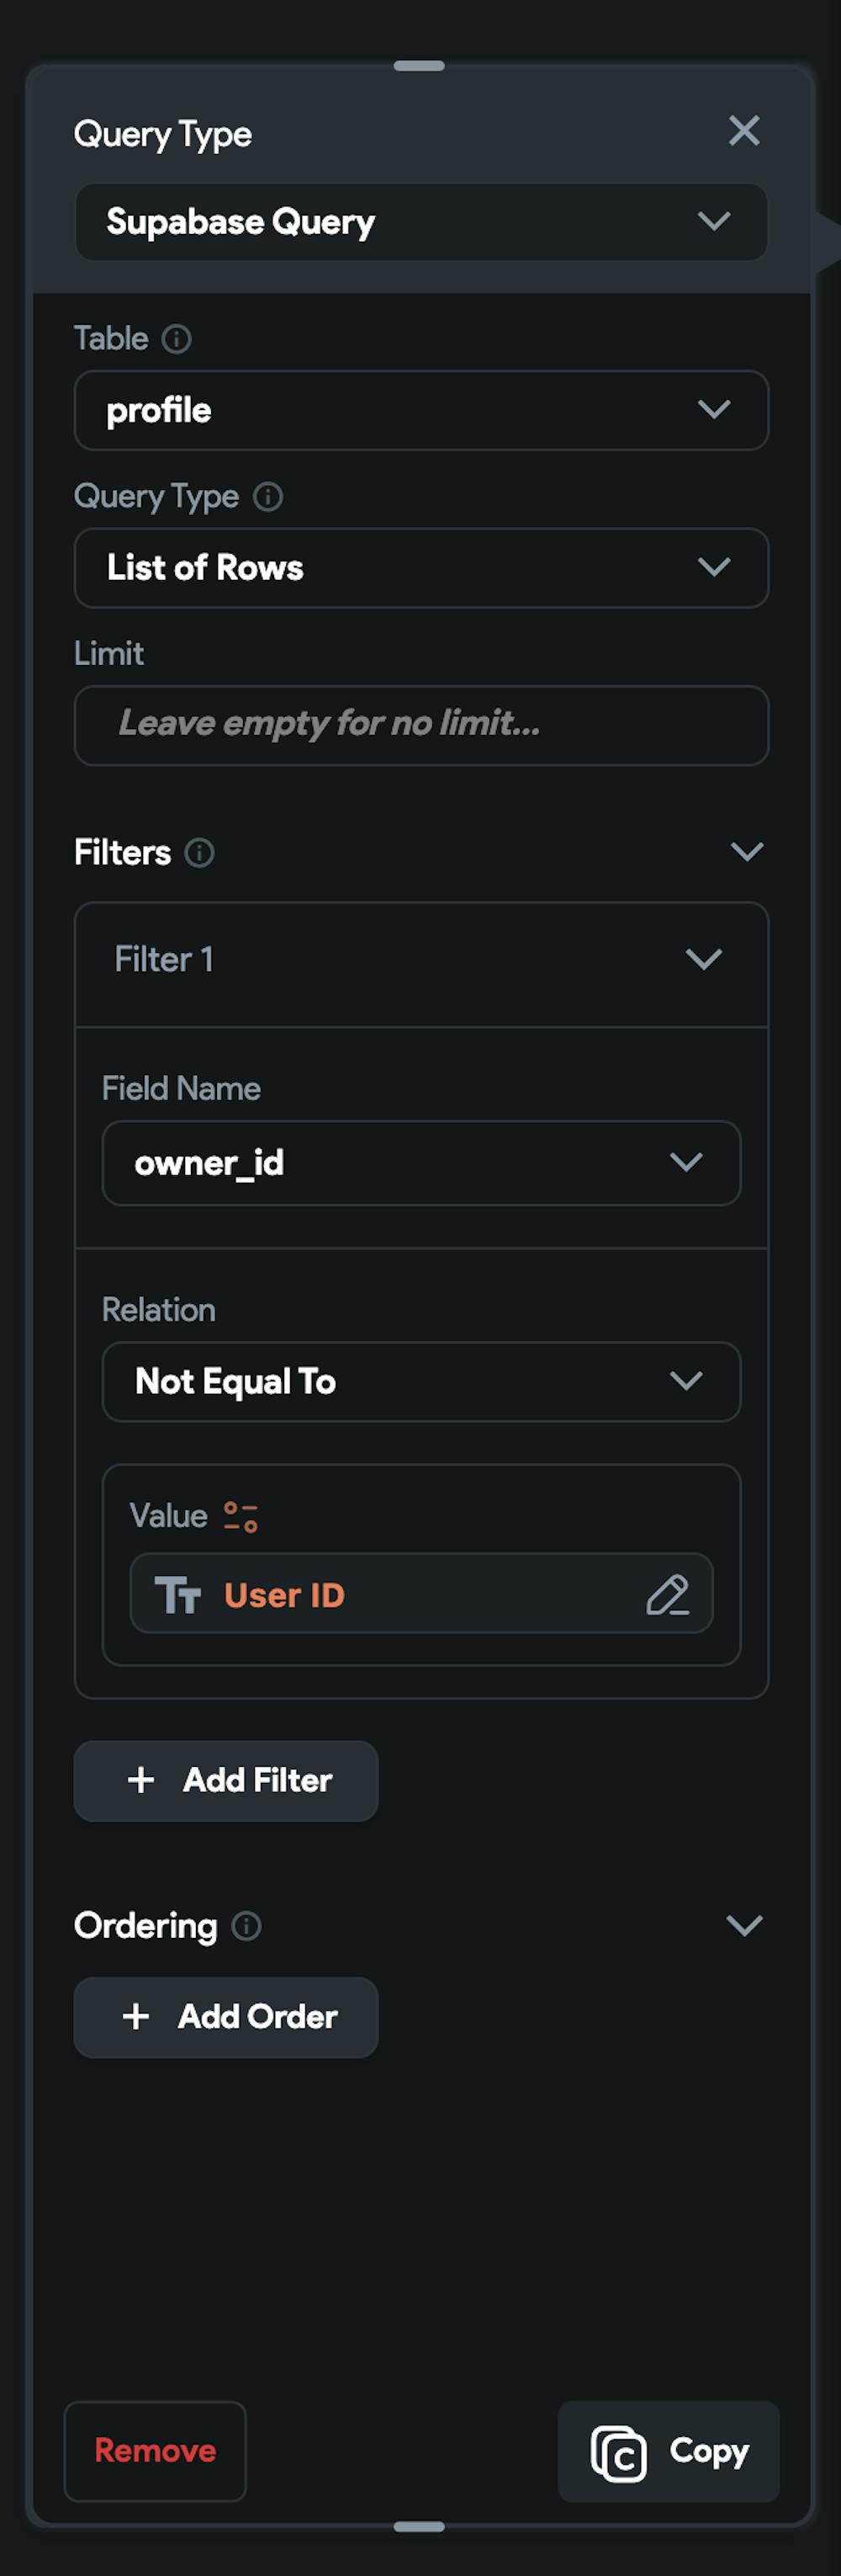This screenshot has height=2576, width=841.
Task: Open the Not Equal To relation dropdown
Action: tap(420, 1382)
